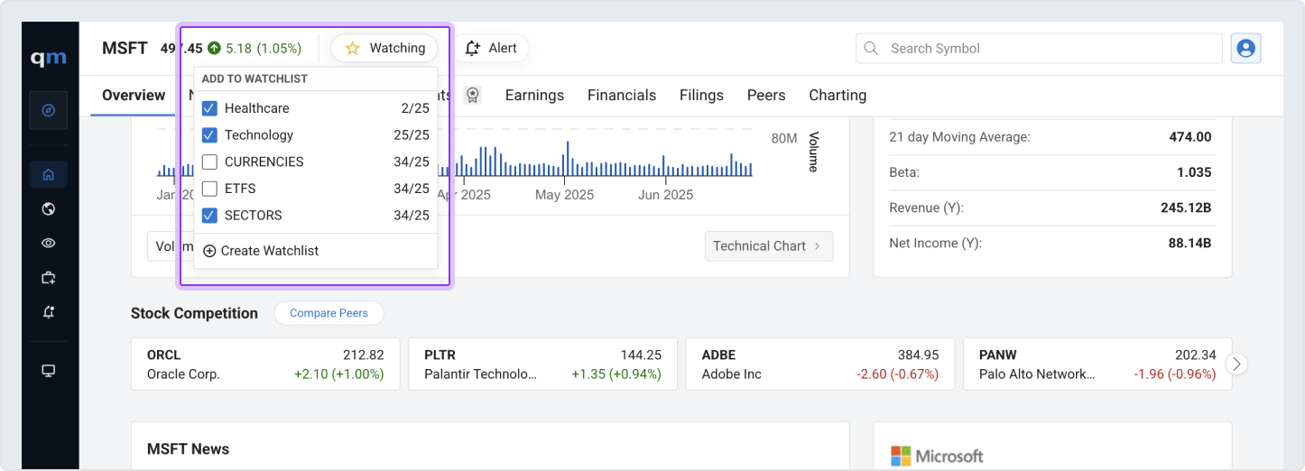Click the Jun 2025 chart axis label

click(666, 195)
